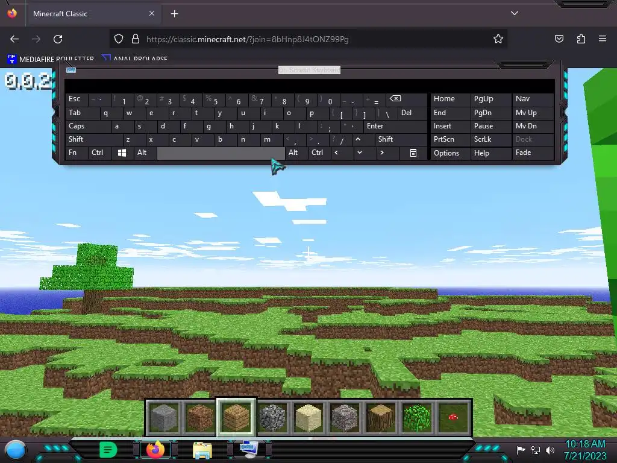
Task: Click the PrtScn key on keyboard
Action: (449, 139)
